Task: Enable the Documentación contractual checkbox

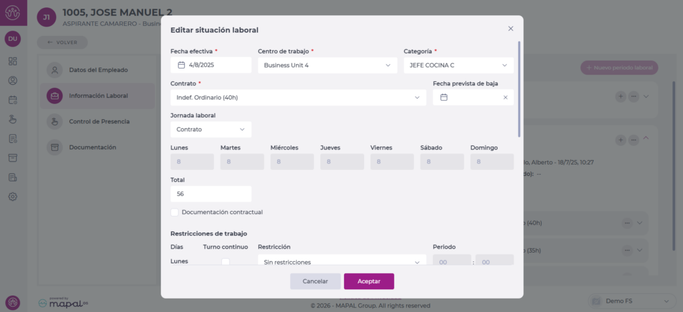Action: click(x=175, y=213)
